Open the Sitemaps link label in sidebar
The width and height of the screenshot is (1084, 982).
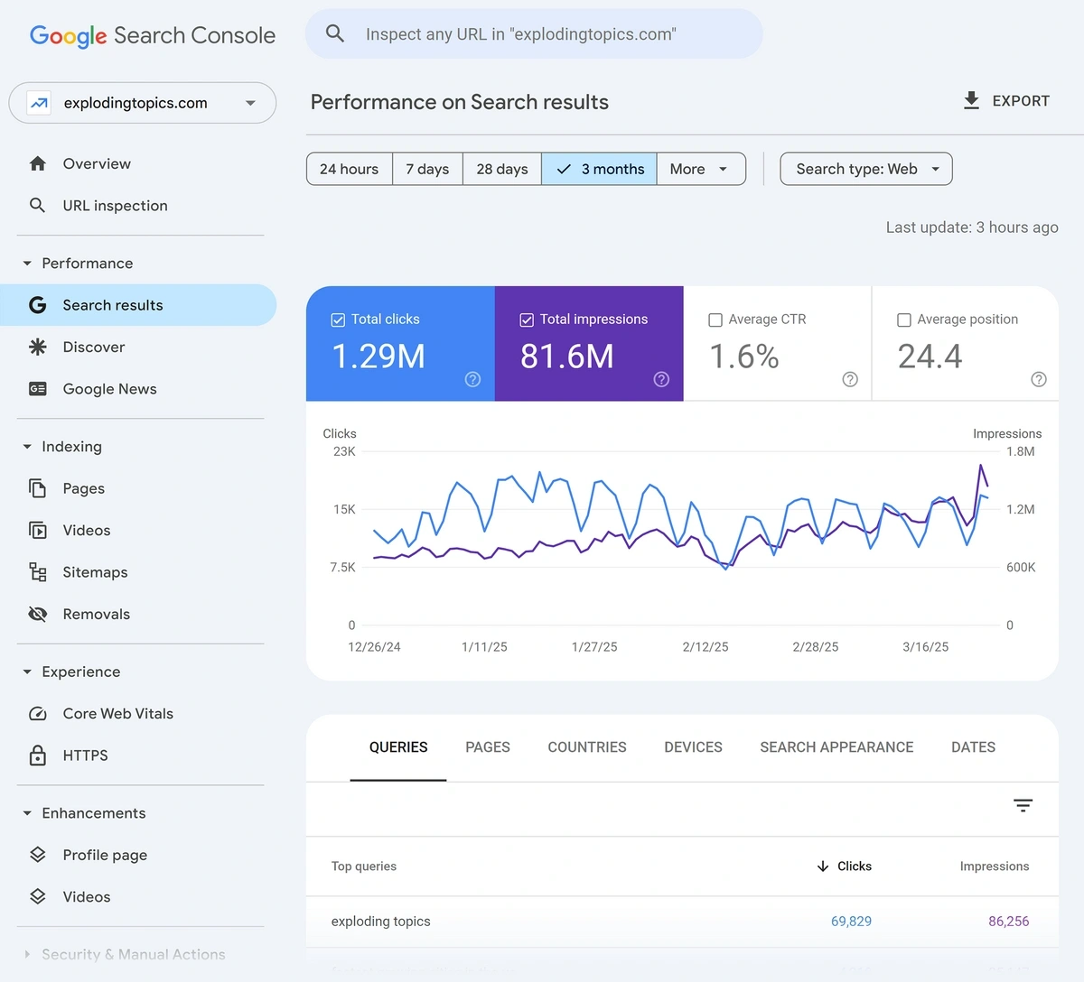95,572
